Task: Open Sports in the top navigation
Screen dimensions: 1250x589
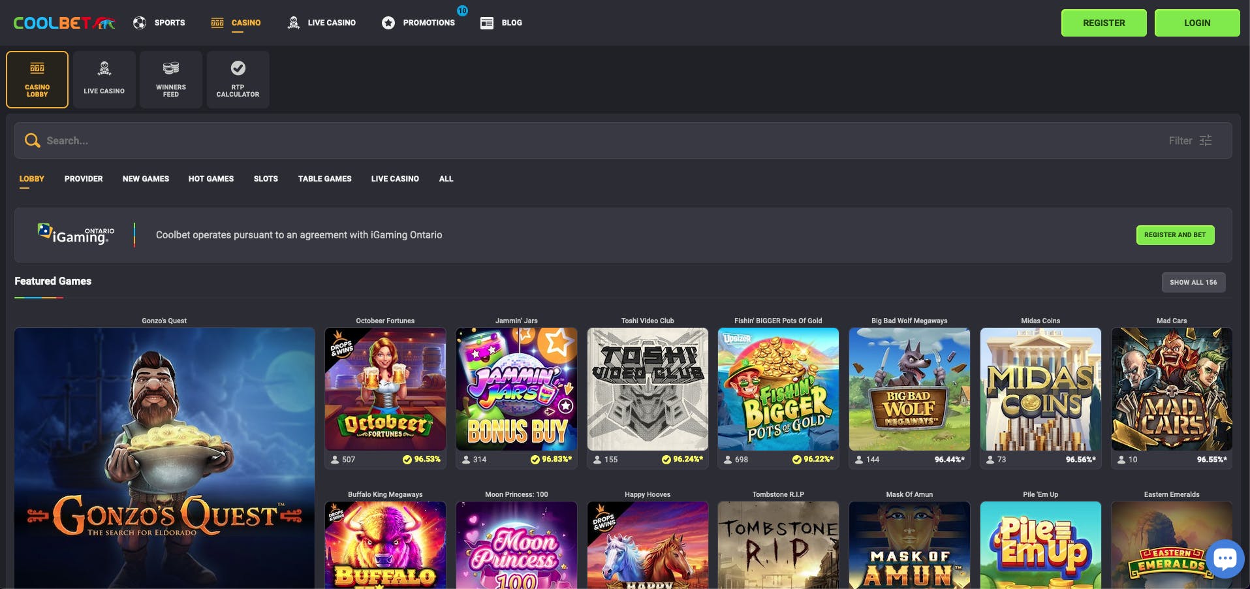Action: tap(159, 23)
